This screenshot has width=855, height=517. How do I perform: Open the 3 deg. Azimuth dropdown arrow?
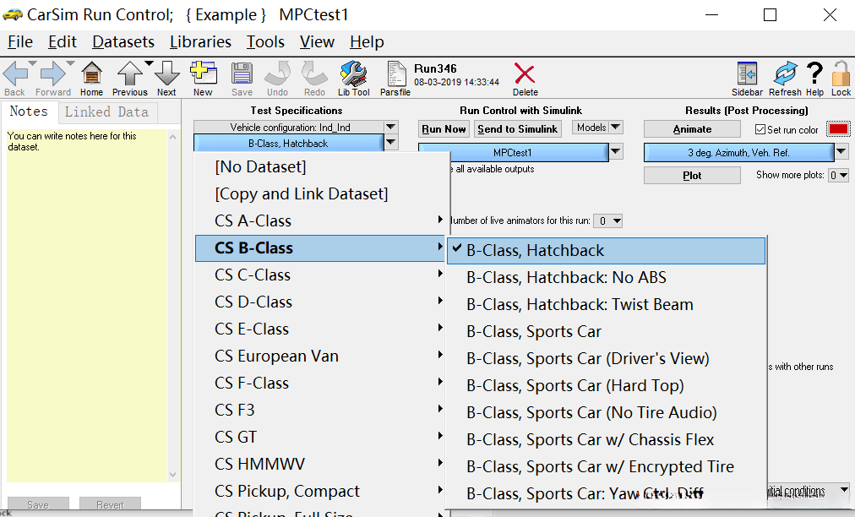(x=841, y=151)
